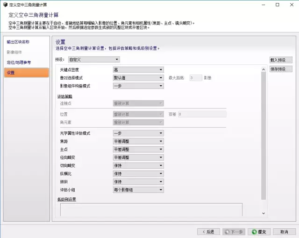The height and width of the screenshot is (238, 299).
Task: Click the 低级别设置 text box
Action: tap(151, 210)
